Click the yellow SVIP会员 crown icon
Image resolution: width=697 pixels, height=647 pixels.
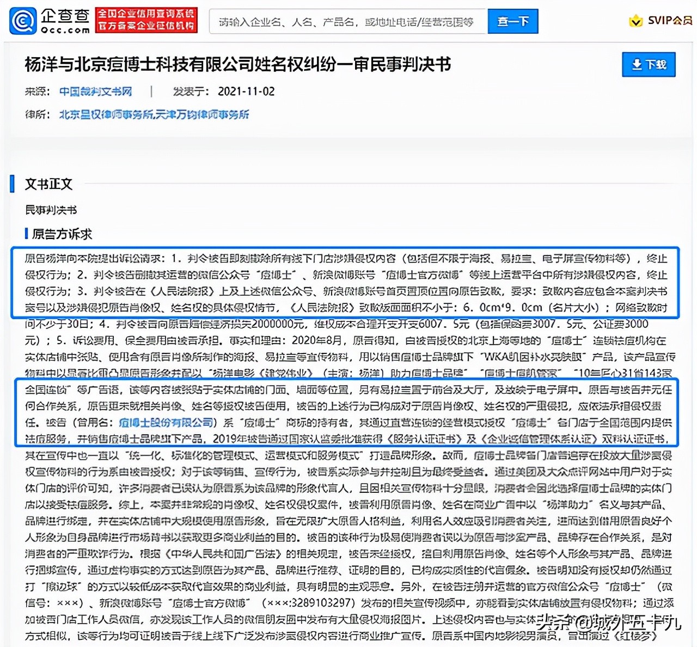click(x=635, y=22)
